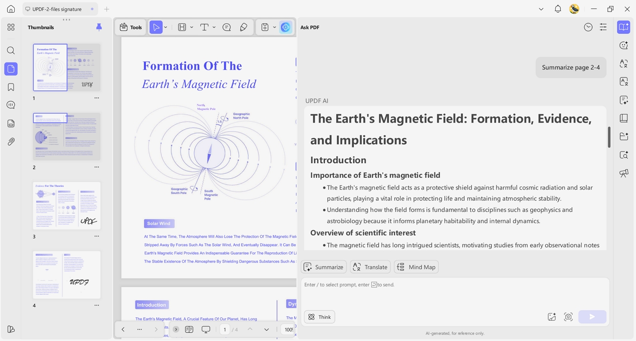Switch to Ask PDF book mode
The width and height of the screenshot is (636, 341).
point(624,27)
